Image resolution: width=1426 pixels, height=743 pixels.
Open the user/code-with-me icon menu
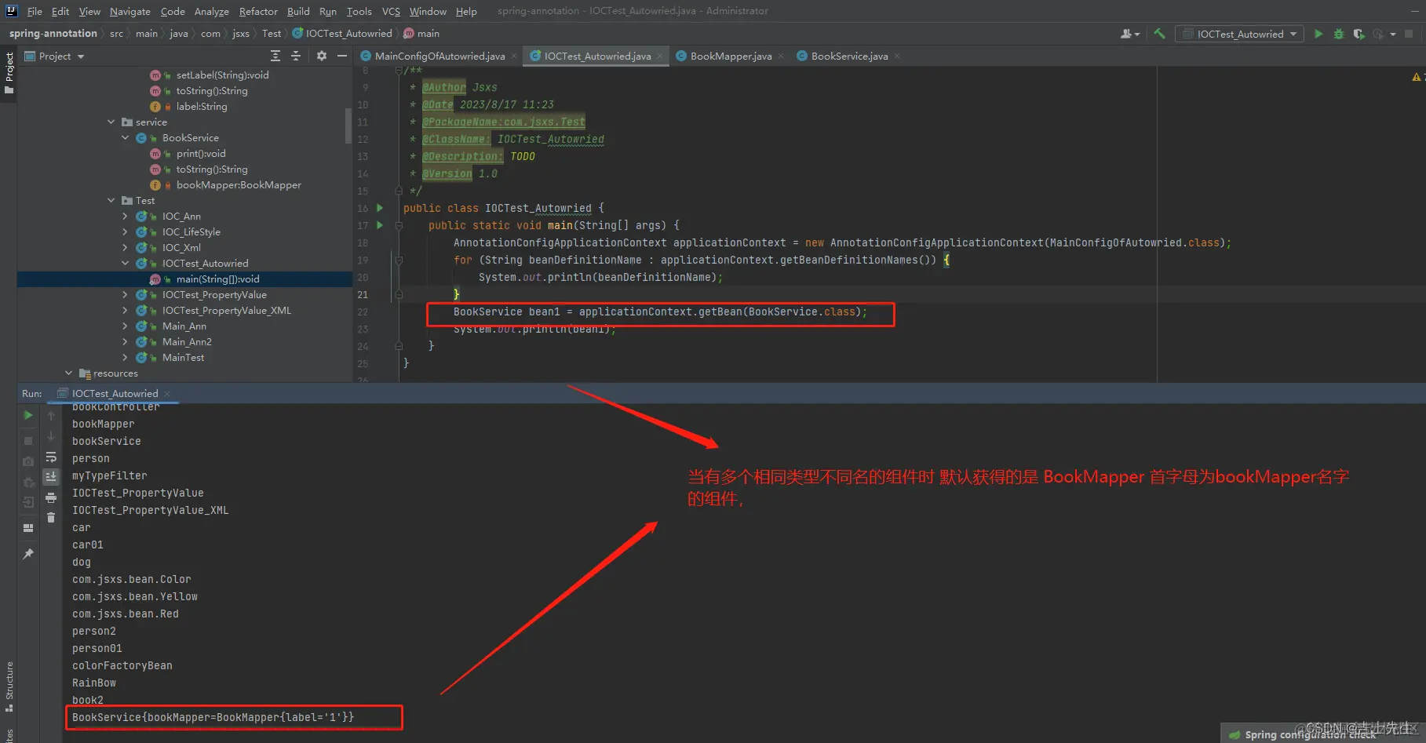click(1130, 34)
